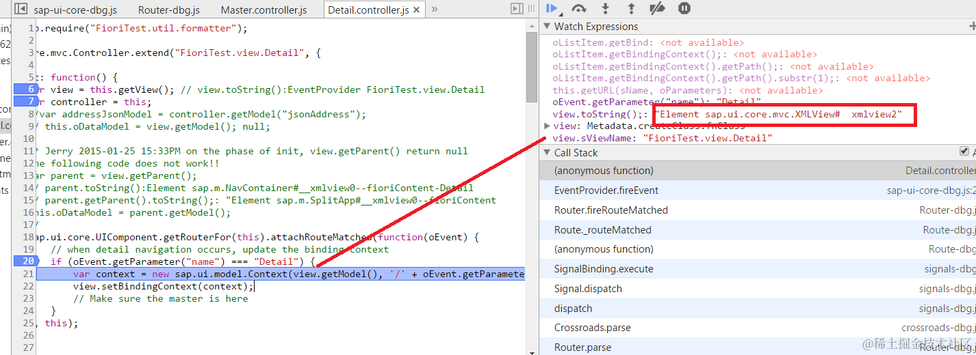976x355 pixels.
Task: Click line number 21 in gutter
Action: coord(27,274)
